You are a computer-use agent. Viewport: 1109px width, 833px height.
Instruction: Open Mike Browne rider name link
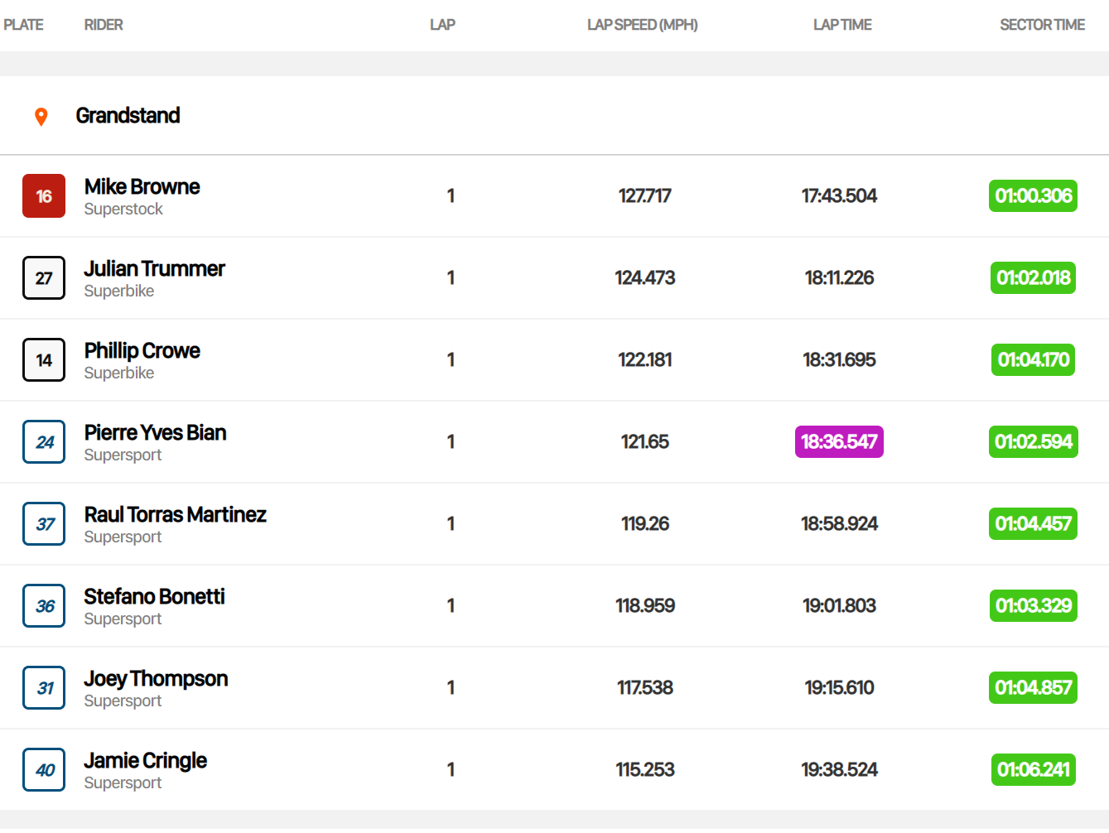142,187
